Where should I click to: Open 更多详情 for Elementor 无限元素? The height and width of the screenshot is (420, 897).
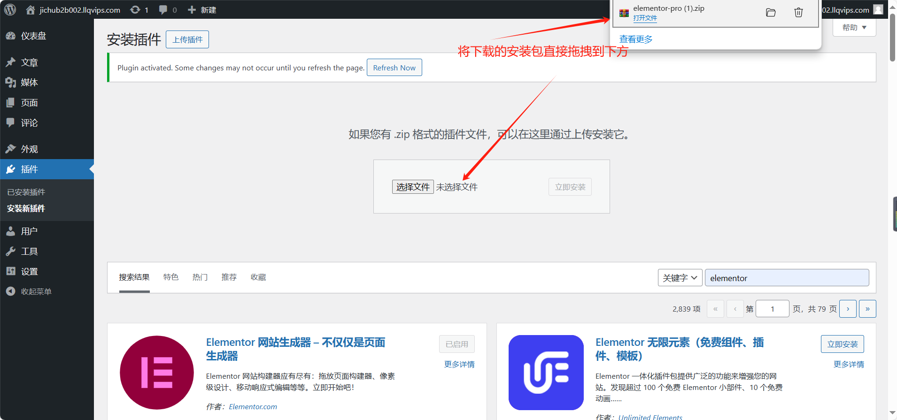point(849,365)
